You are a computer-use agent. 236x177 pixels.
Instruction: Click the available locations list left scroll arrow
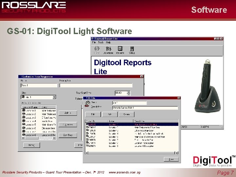(x=23, y=138)
